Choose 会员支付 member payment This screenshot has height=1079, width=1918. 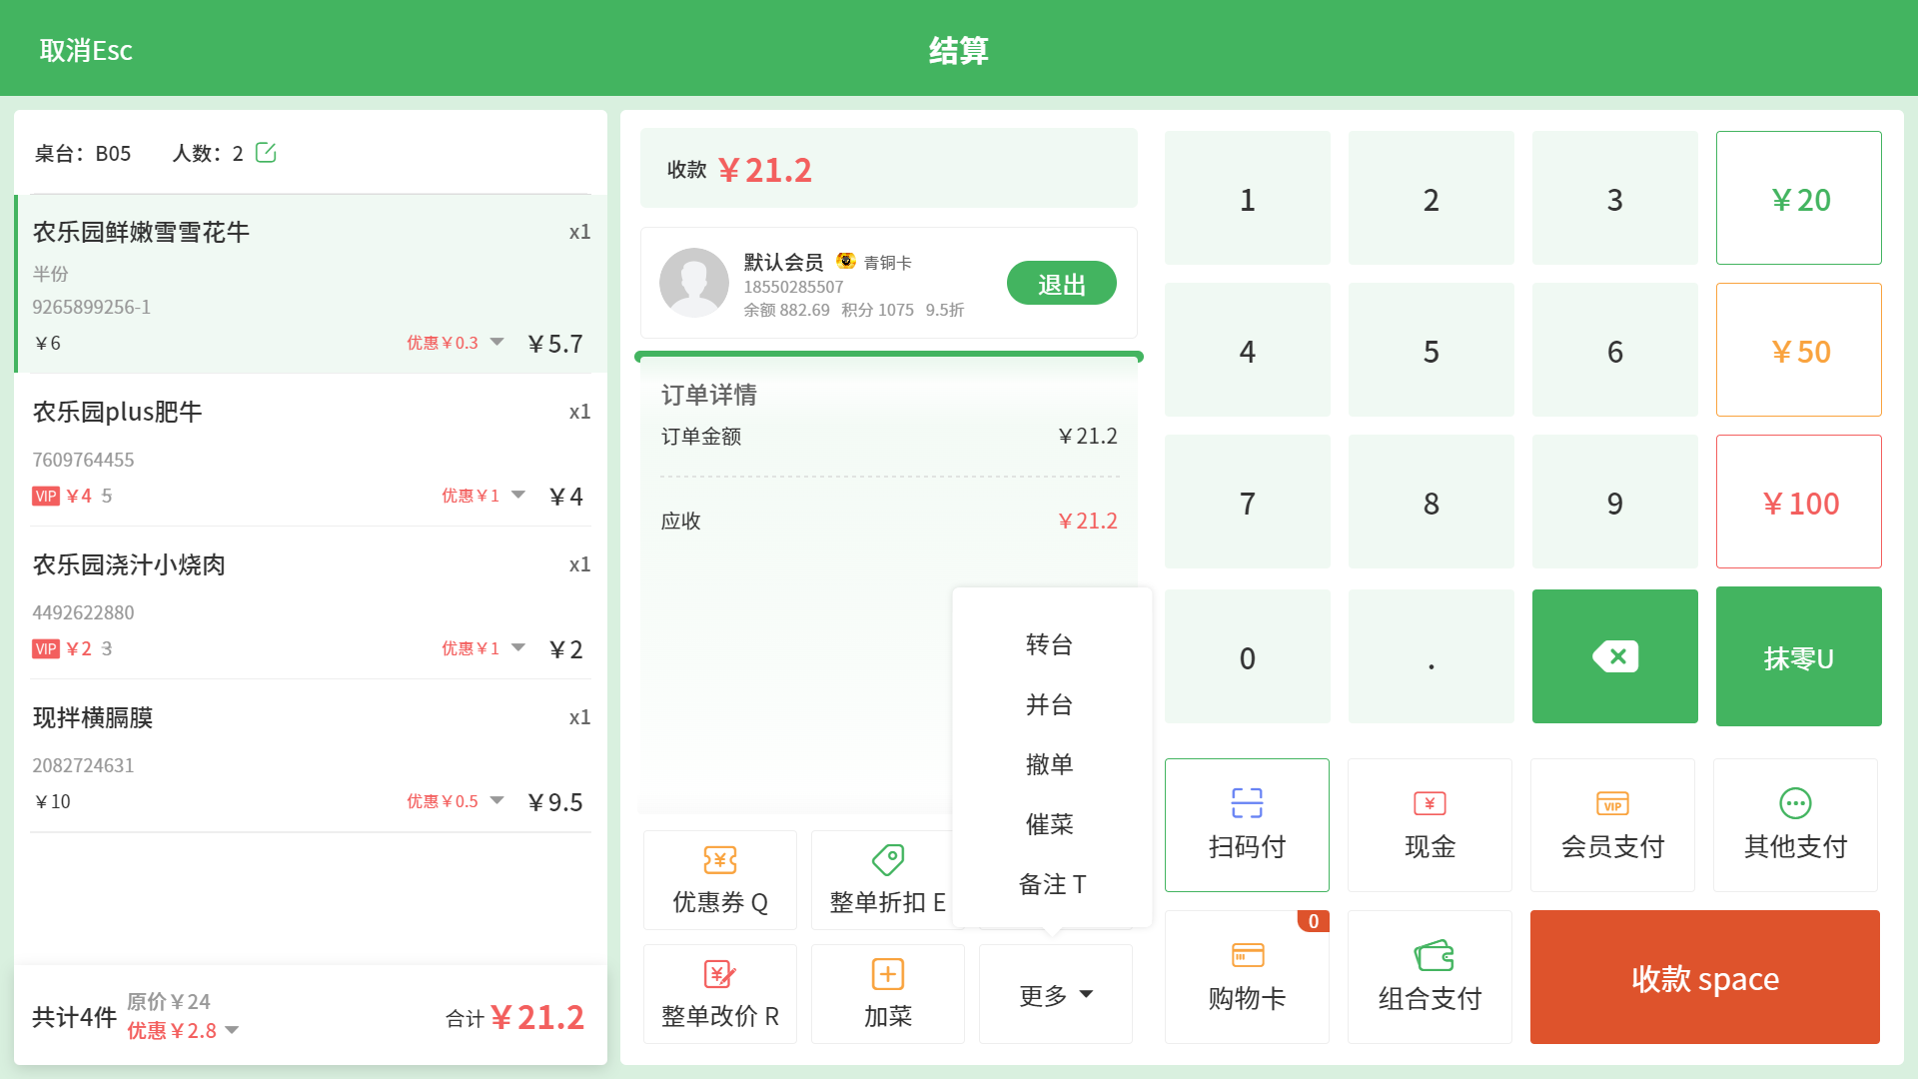tap(1612, 825)
